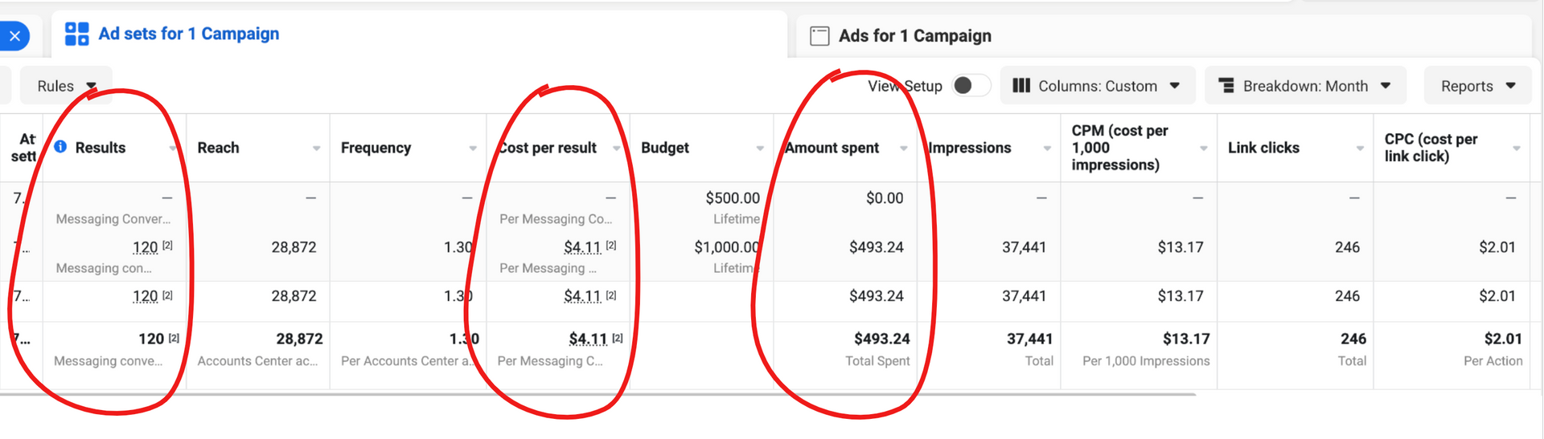Expand the Link clicks column header arrow
Screen dimensions: 1544x439
[1360, 148]
